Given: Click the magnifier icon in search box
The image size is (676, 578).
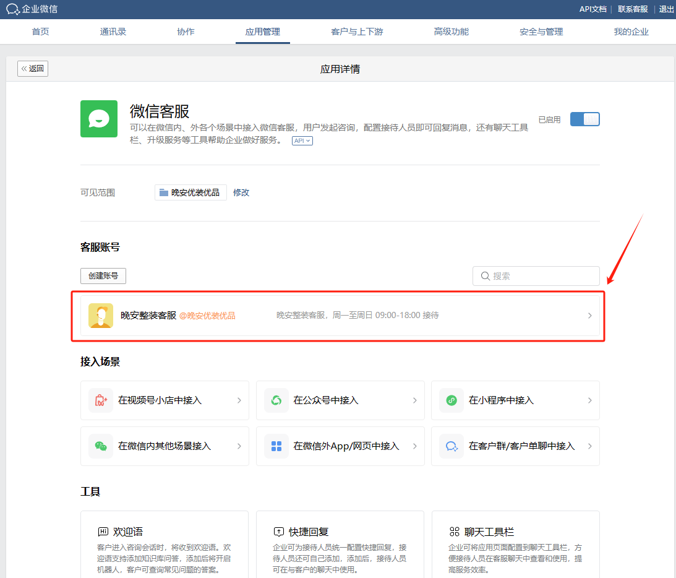Looking at the screenshot, I should click(x=485, y=276).
